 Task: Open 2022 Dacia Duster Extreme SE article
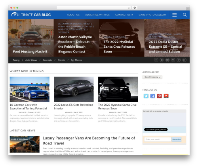(x=166, y=47)
